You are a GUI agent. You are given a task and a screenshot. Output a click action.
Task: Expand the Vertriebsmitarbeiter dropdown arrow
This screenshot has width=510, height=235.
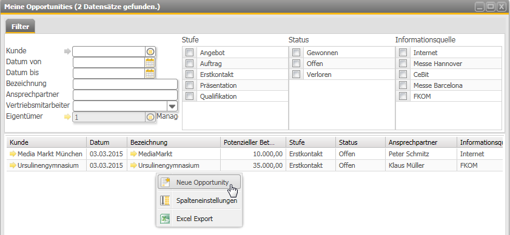tap(172, 106)
